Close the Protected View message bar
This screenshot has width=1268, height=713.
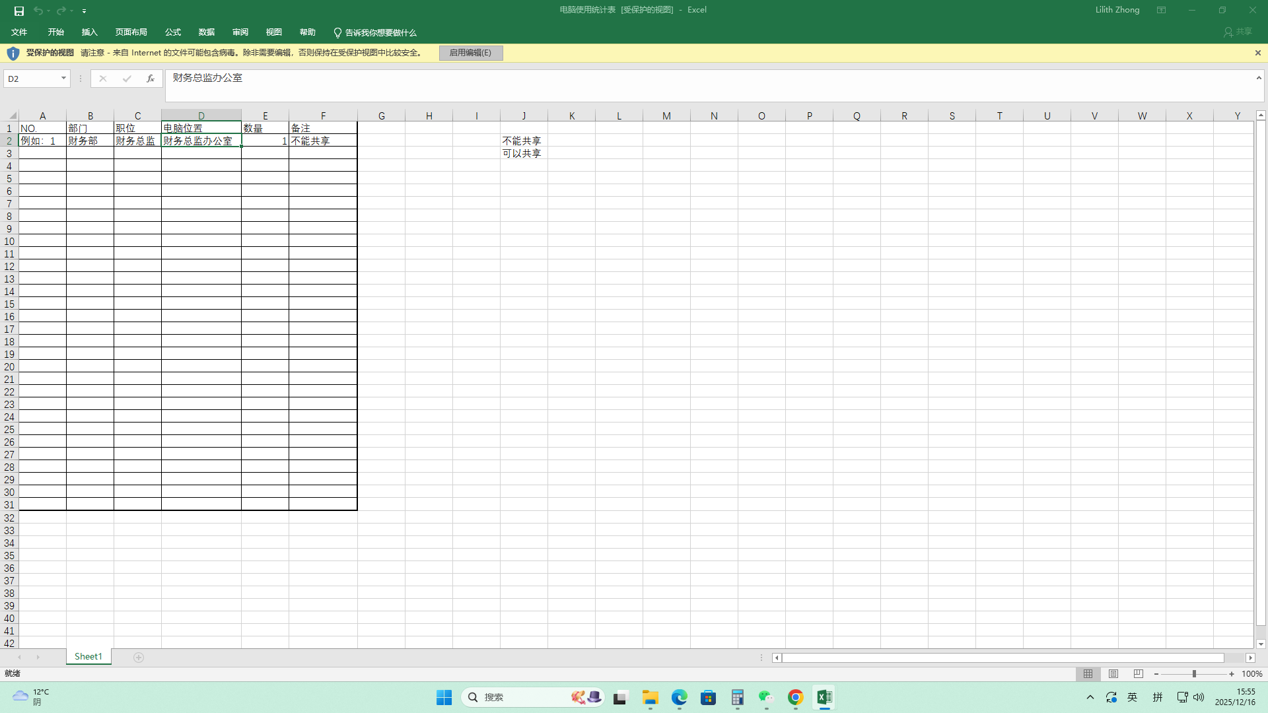[1257, 53]
